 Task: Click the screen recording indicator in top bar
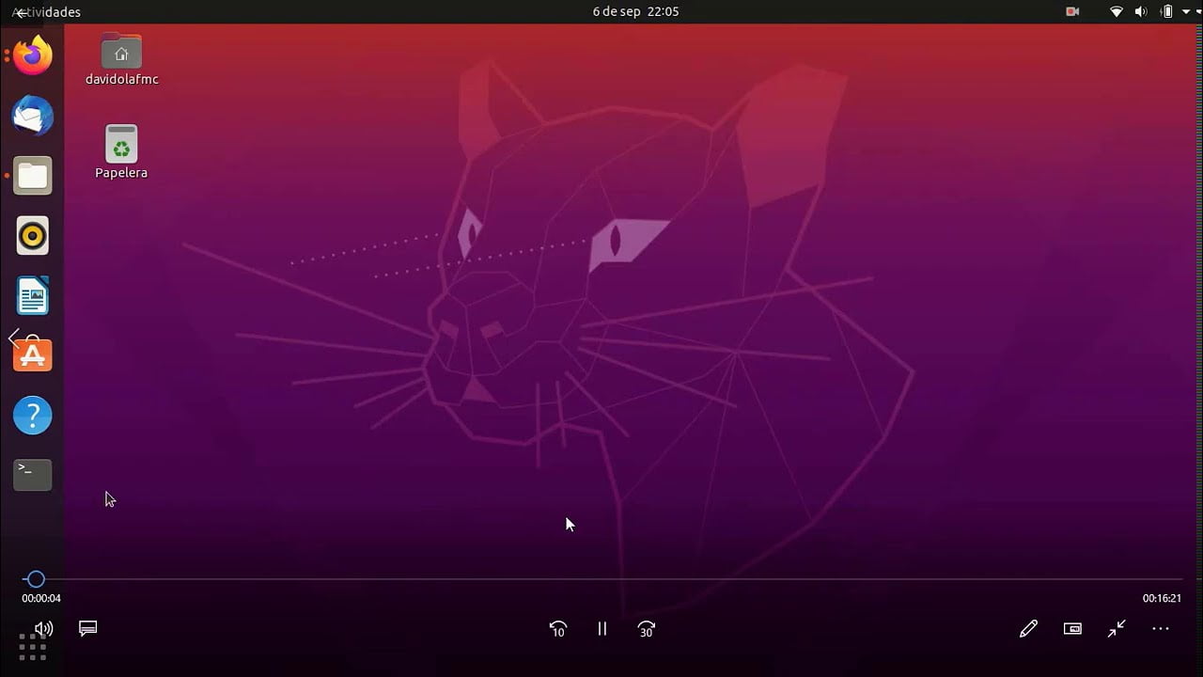coord(1072,12)
